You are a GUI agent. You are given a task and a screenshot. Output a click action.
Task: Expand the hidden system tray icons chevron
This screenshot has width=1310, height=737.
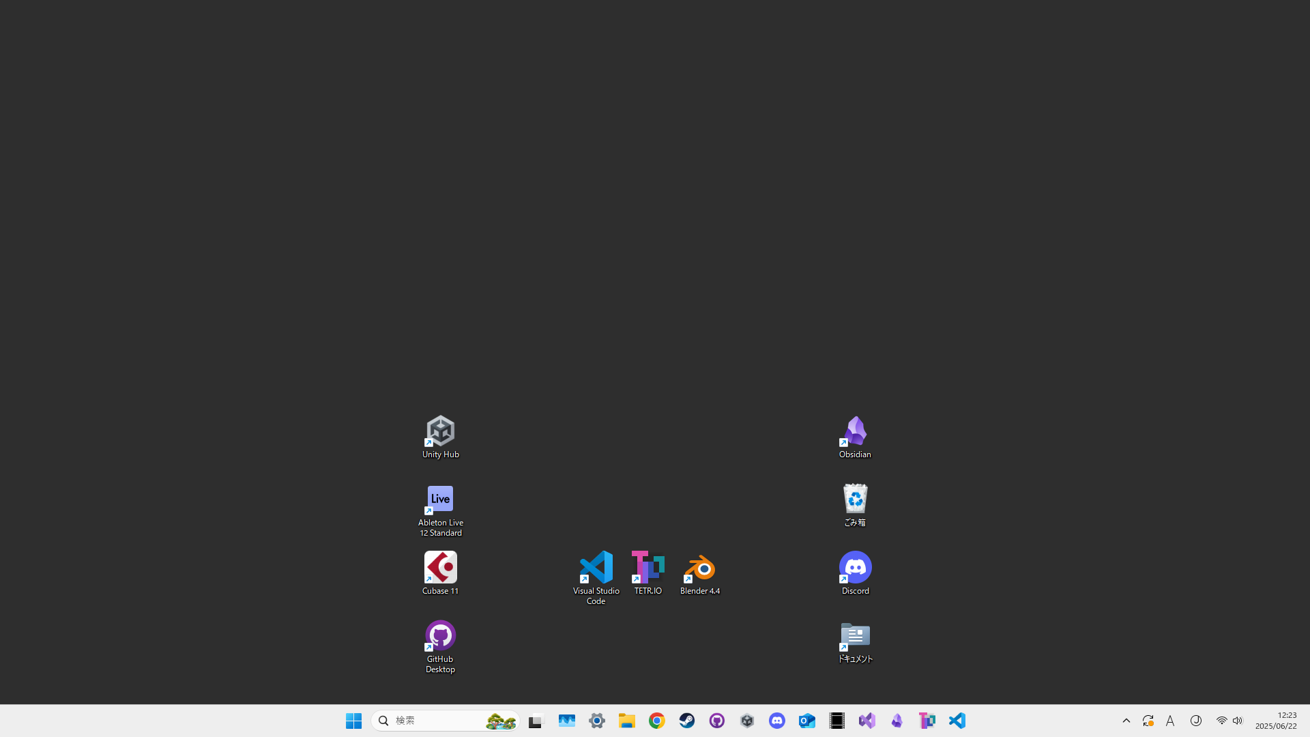1126,721
